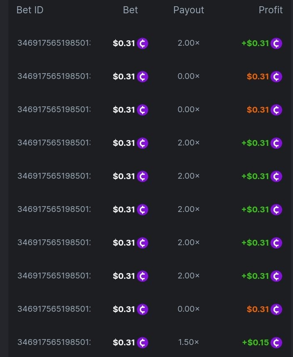The width and height of the screenshot is (293, 357).
Task: Click the first row's bet currency coin icon
Action: 143,43
